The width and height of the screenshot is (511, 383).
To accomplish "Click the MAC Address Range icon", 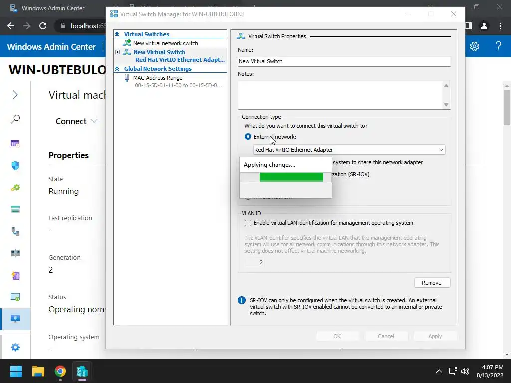I will (127, 77).
